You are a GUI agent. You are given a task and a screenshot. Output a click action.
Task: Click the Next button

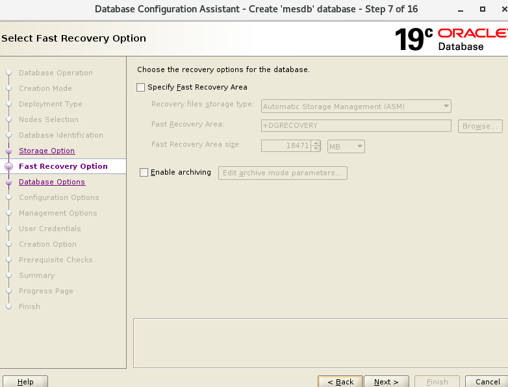tap(386, 382)
